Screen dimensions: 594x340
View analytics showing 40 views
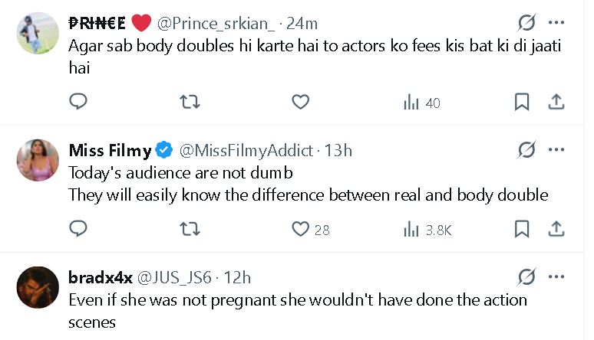(421, 103)
